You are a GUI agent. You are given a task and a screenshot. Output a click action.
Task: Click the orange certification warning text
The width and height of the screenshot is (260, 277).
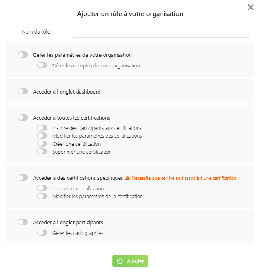pos(184,178)
